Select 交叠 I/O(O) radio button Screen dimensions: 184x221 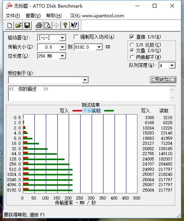tap(132, 50)
